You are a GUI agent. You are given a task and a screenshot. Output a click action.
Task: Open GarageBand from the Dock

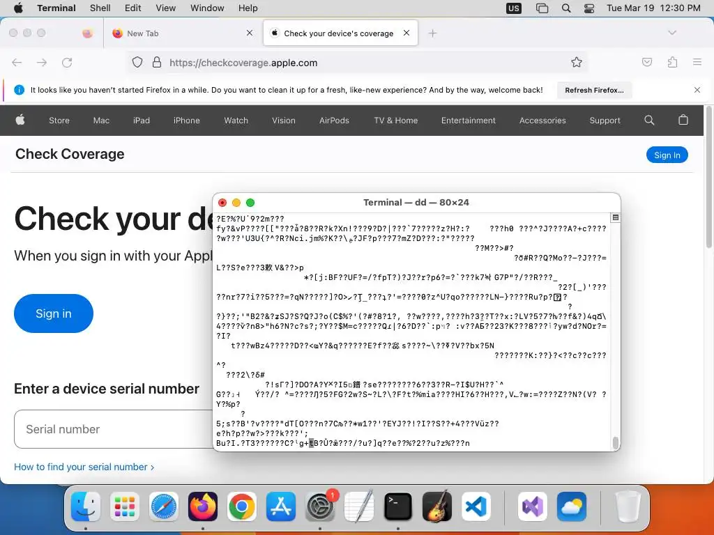pos(437,506)
